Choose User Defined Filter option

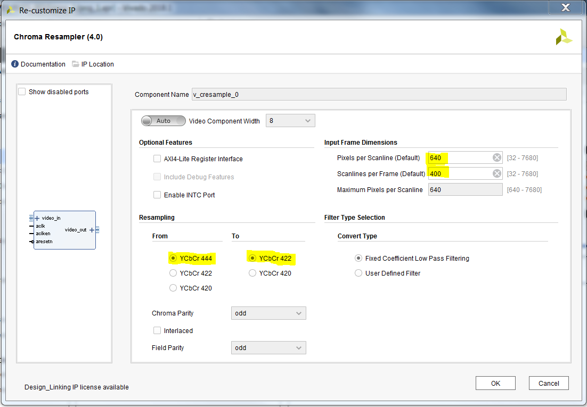tap(358, 273)
